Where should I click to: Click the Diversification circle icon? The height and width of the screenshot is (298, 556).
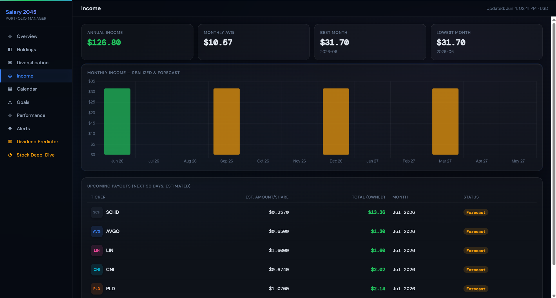tap(10, 62)
